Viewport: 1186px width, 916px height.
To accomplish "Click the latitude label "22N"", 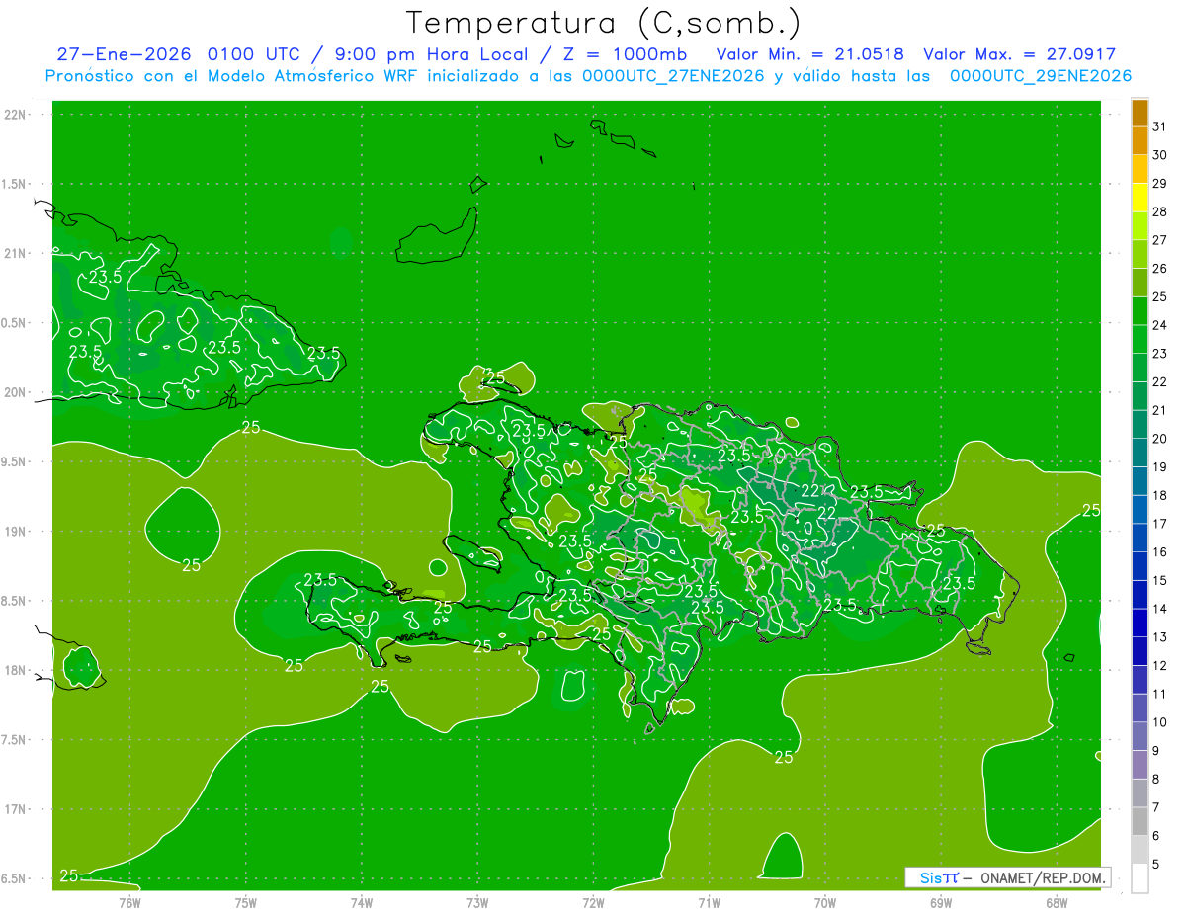I will (x=16, y=115).
